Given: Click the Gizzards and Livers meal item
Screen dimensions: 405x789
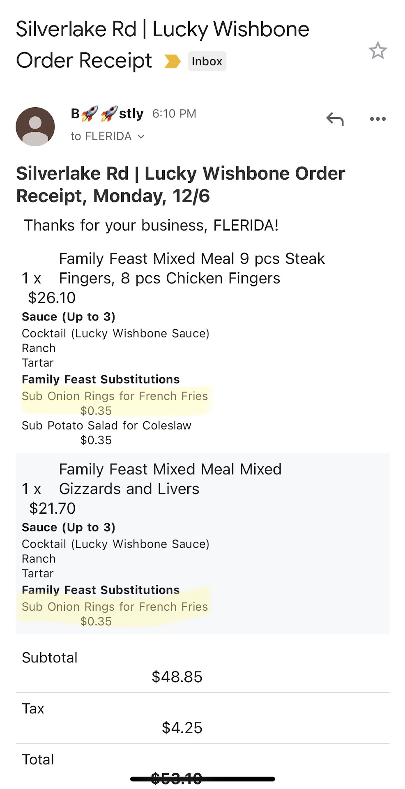Looking at the screenshot, I should coord(170,479).
